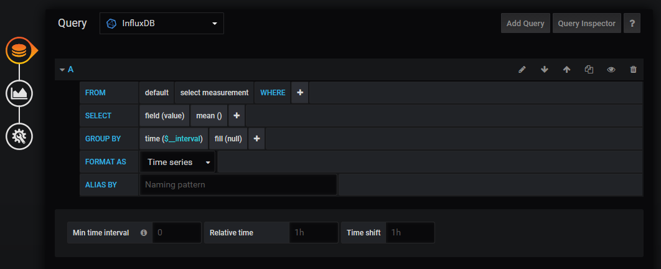Click the Add Query button
The image size is (661, 269).
click(525, 24)
